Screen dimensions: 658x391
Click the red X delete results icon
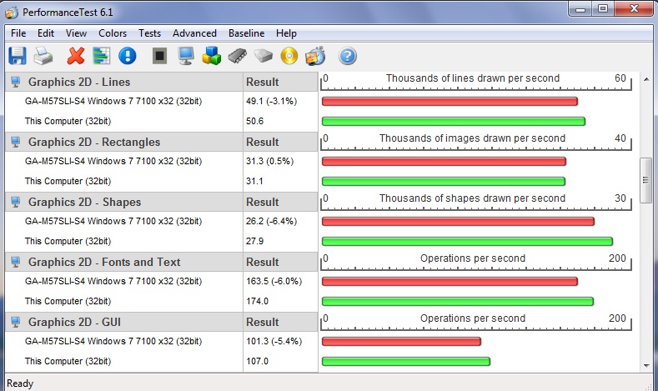[76, 56]
